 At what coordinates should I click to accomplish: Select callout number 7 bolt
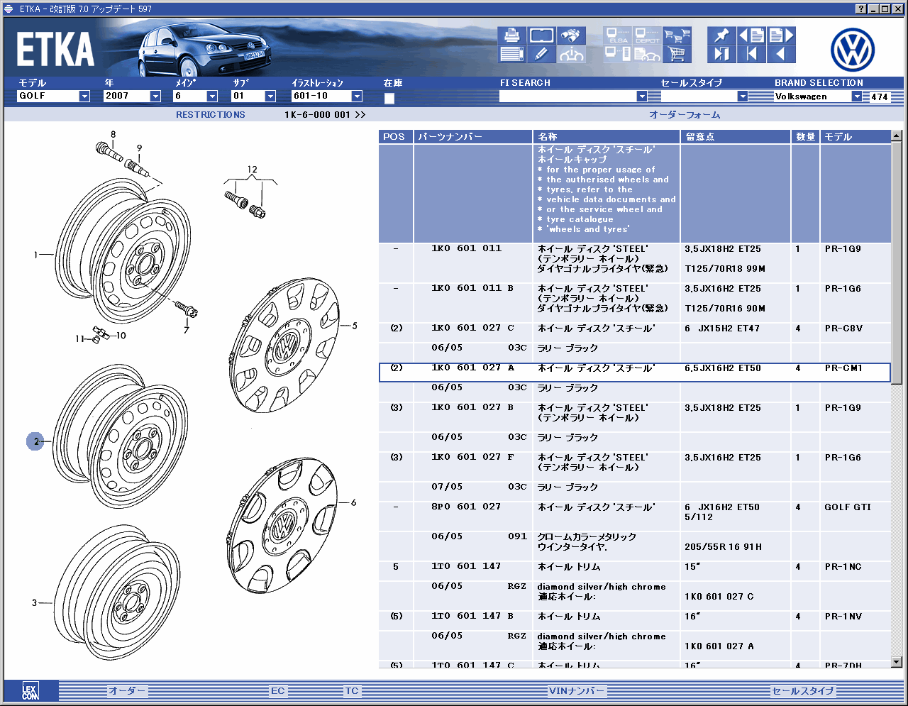(187, 330)
